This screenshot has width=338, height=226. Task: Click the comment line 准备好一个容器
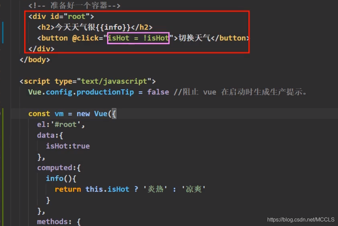[74, 6]
